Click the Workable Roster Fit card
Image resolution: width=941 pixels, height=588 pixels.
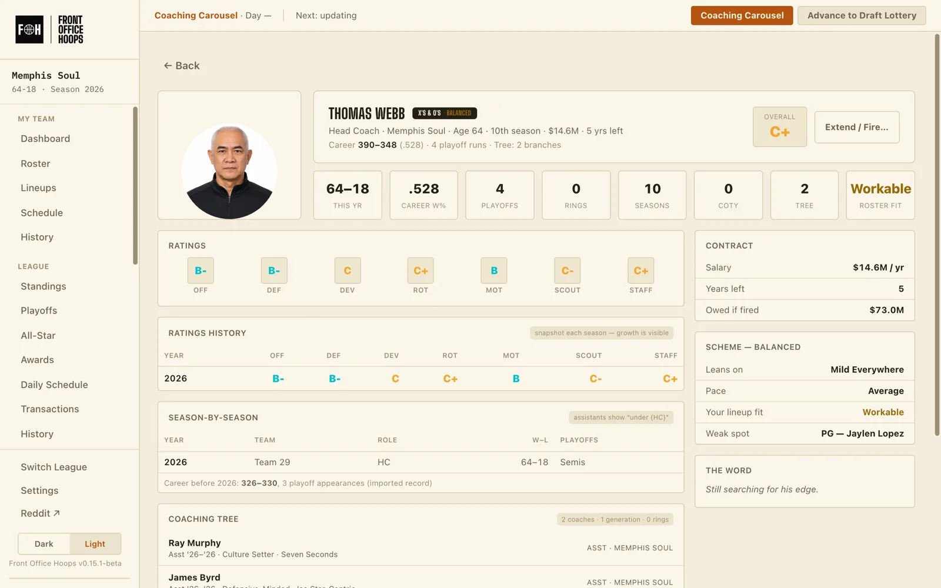[880, 195]
